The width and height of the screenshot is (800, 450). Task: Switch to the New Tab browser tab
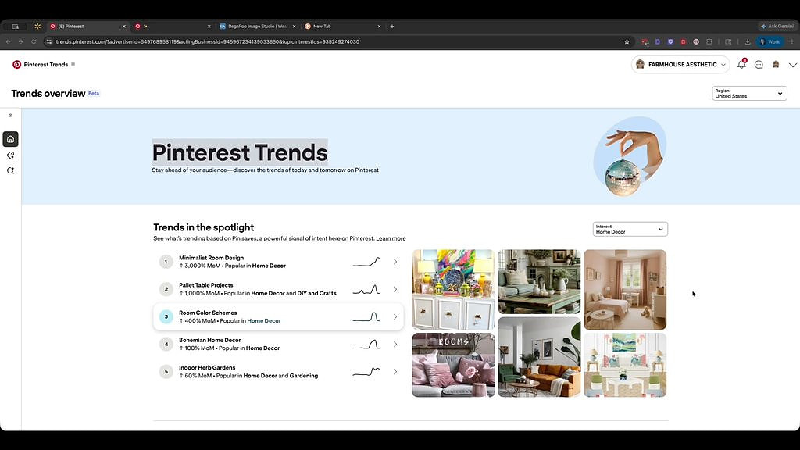(342, 26)
